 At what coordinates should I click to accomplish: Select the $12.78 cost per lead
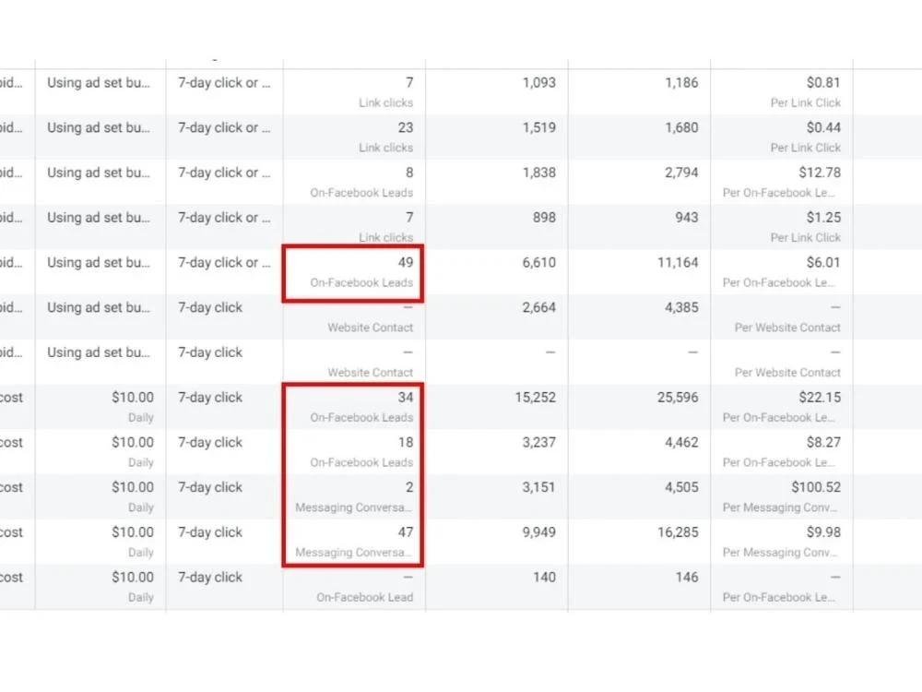pos(820,173)
